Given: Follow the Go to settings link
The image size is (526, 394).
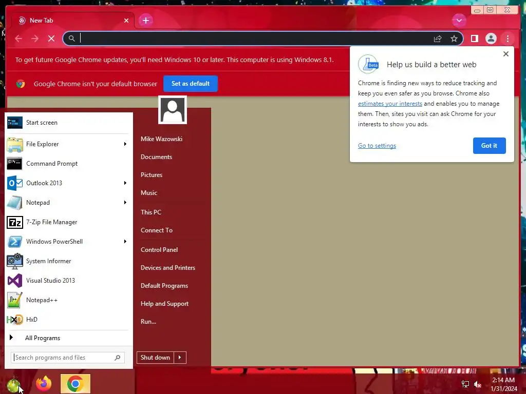Looking at the screenshot, I should click(377, 146).
